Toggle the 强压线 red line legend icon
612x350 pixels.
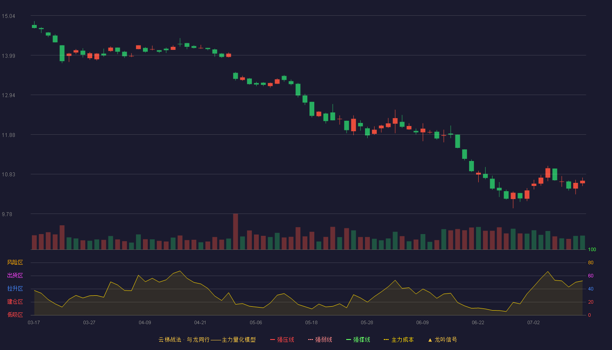click(x=272, y=339)
